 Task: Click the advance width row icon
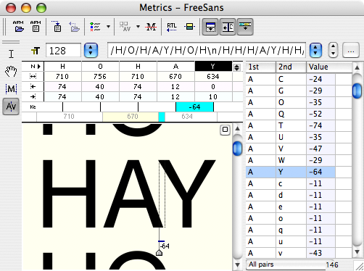(33, 77)
